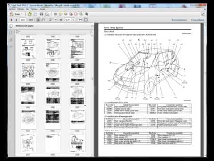Select the first thumbnail in second row
Screen dimensions: 214x161
[x=28, y=72]
